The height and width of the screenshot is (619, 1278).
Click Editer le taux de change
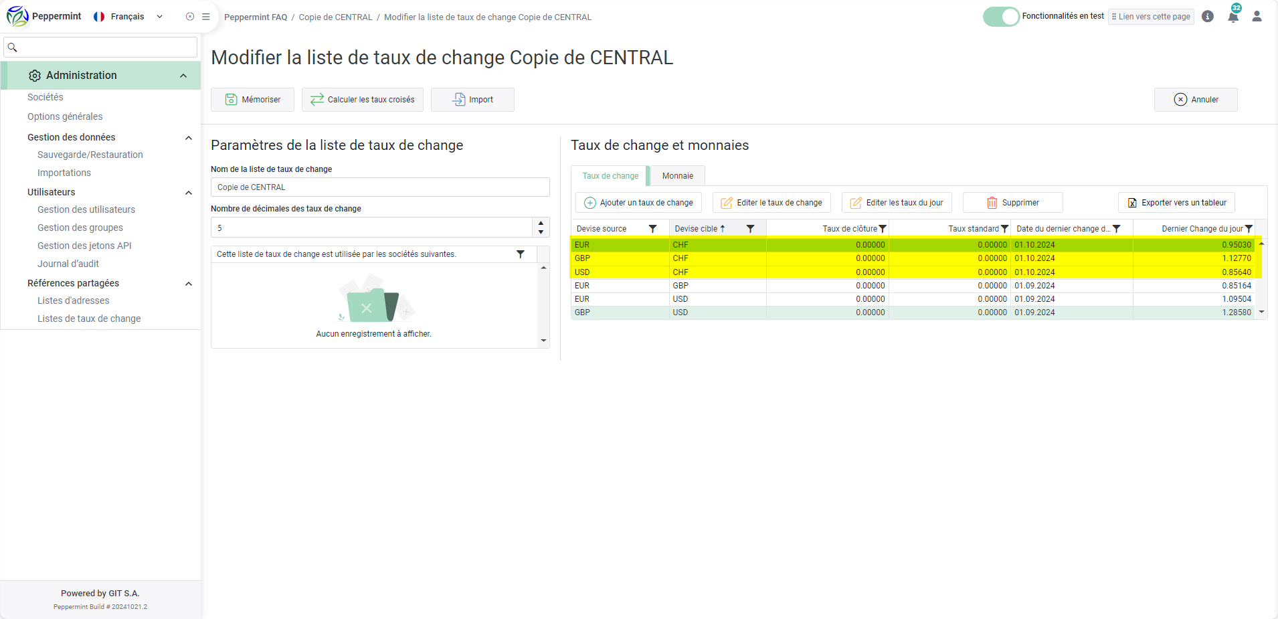point(771,203)
